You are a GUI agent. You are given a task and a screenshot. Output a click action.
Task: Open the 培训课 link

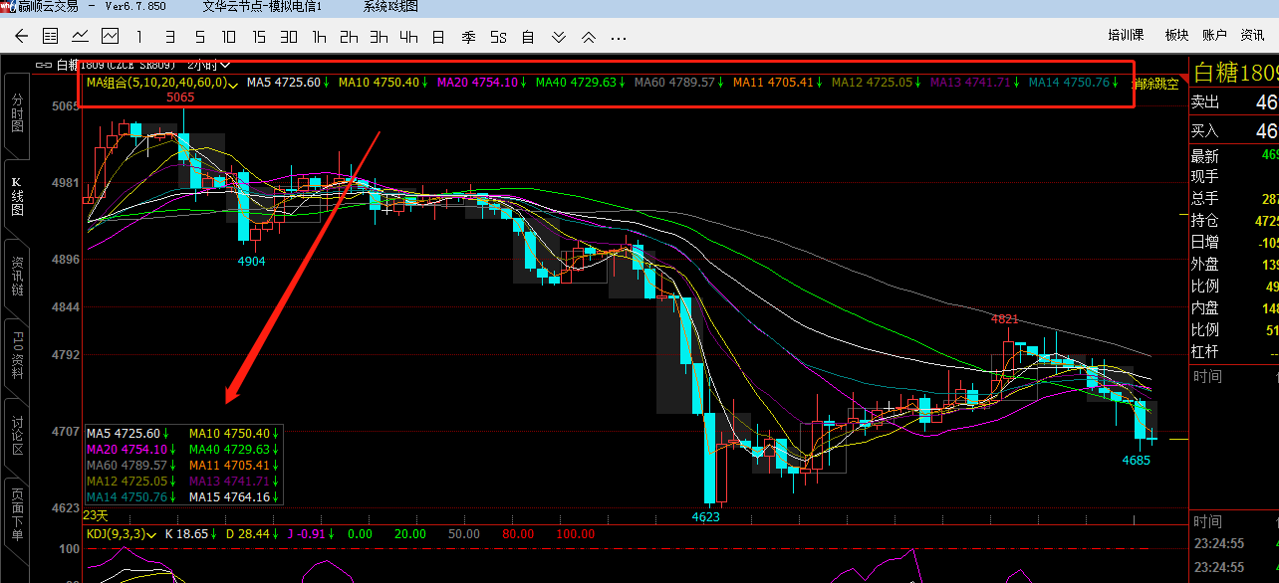tap(1126, 36)
